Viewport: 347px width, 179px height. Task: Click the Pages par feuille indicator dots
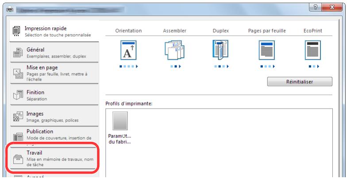pyautogui.click(x=267, y=66)
